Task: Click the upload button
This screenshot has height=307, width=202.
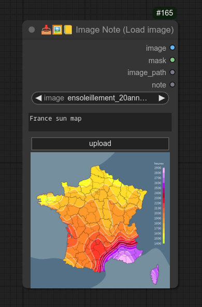Action: (x=100, y=143)
